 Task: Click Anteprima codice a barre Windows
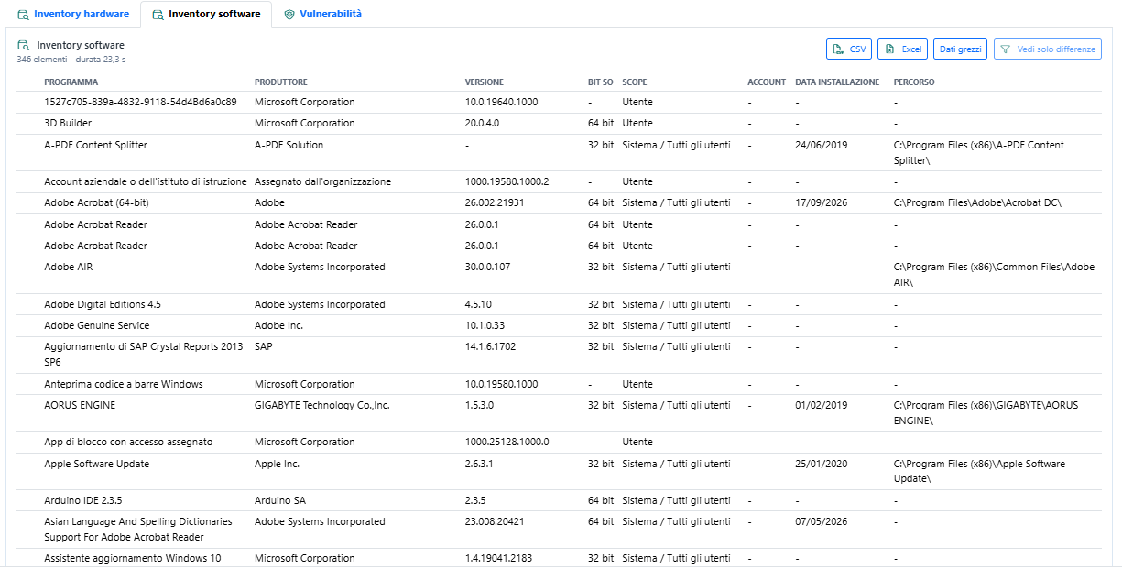pos(124,384)
